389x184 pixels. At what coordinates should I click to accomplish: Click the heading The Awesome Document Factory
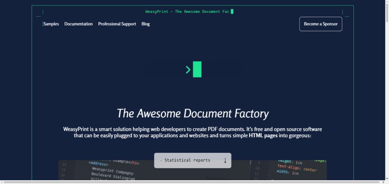pos(193,113)
